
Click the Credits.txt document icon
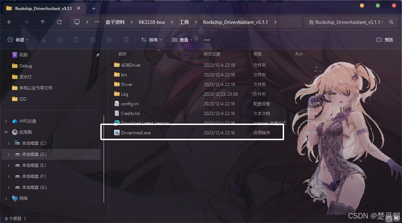[117, 114]
